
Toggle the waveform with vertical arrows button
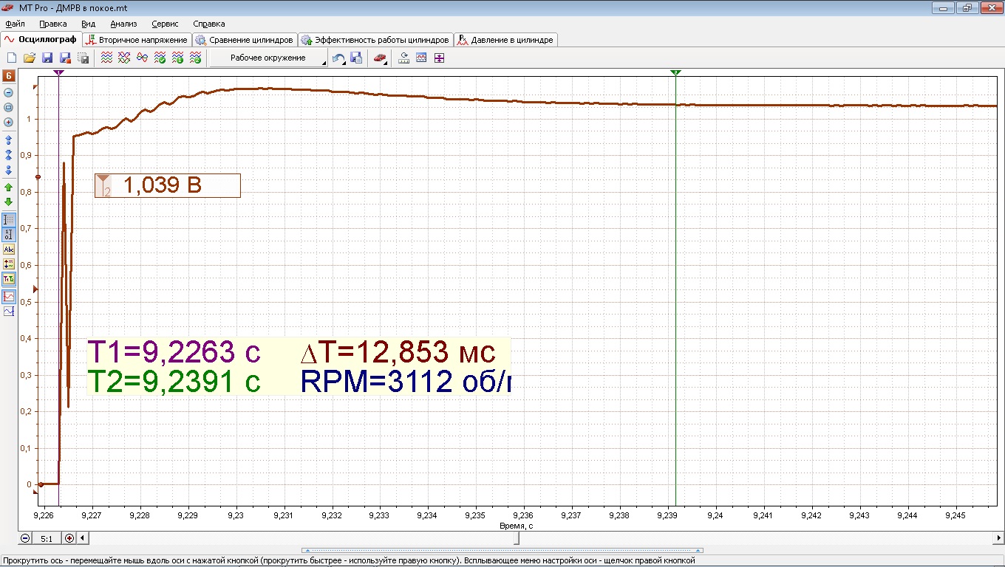(9, 264)
